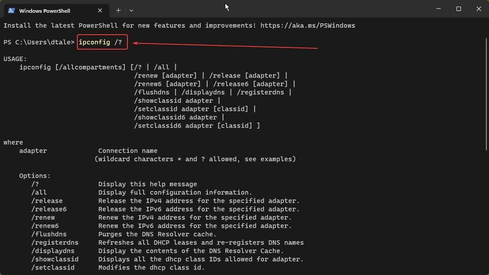Click the '/release6 [adapter]' usage text
This screenshot has height=275, width=489.
coord(250,84)
